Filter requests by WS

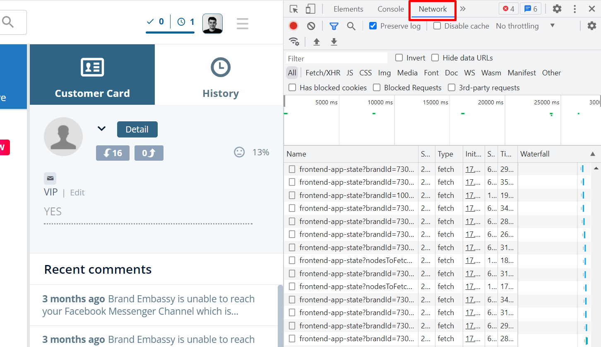(x=469, y=73)
